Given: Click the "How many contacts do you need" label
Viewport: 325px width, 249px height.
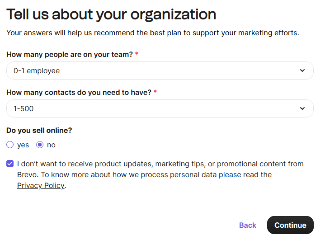Looking at the screenshot, I should [x=79, y=92].
